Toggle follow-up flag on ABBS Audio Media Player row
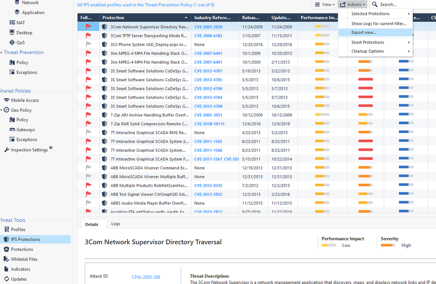 coord(89,203)
